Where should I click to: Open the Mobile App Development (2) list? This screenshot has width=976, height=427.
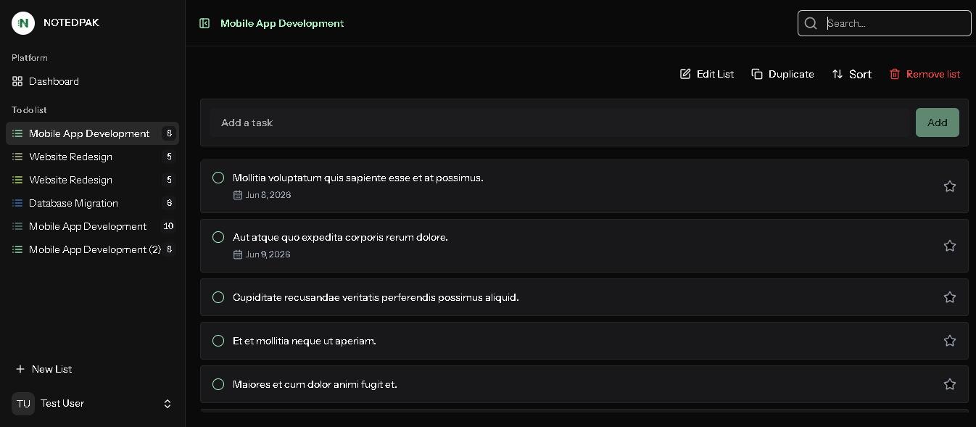coord(92,249)
